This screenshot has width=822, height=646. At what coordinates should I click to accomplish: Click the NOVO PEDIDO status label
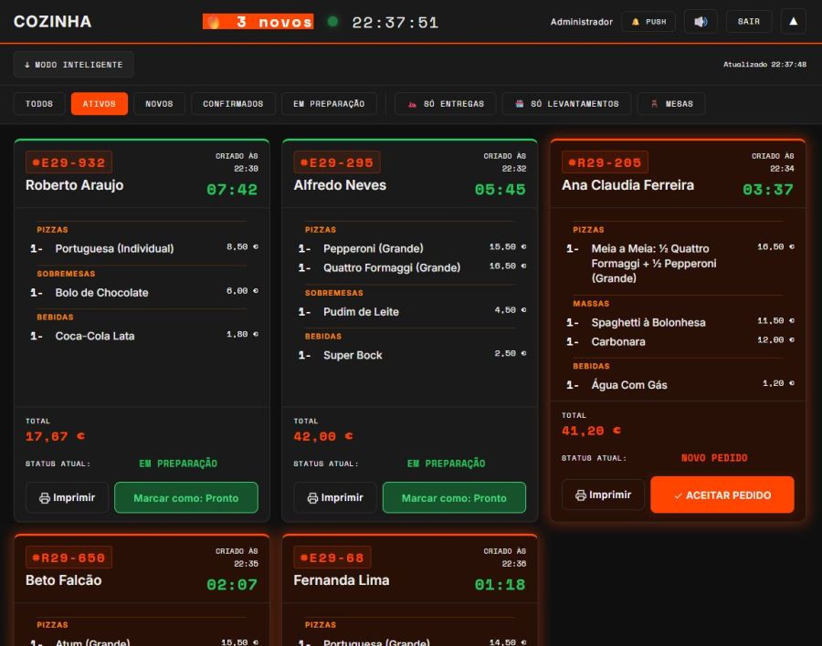click(714, 458)
